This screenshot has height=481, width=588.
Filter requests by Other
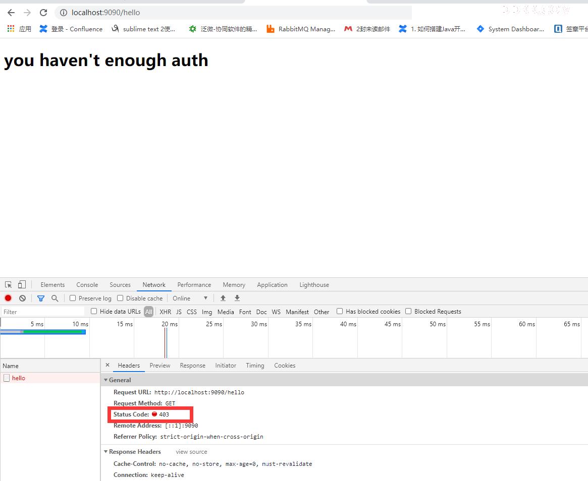click(322, 312)
